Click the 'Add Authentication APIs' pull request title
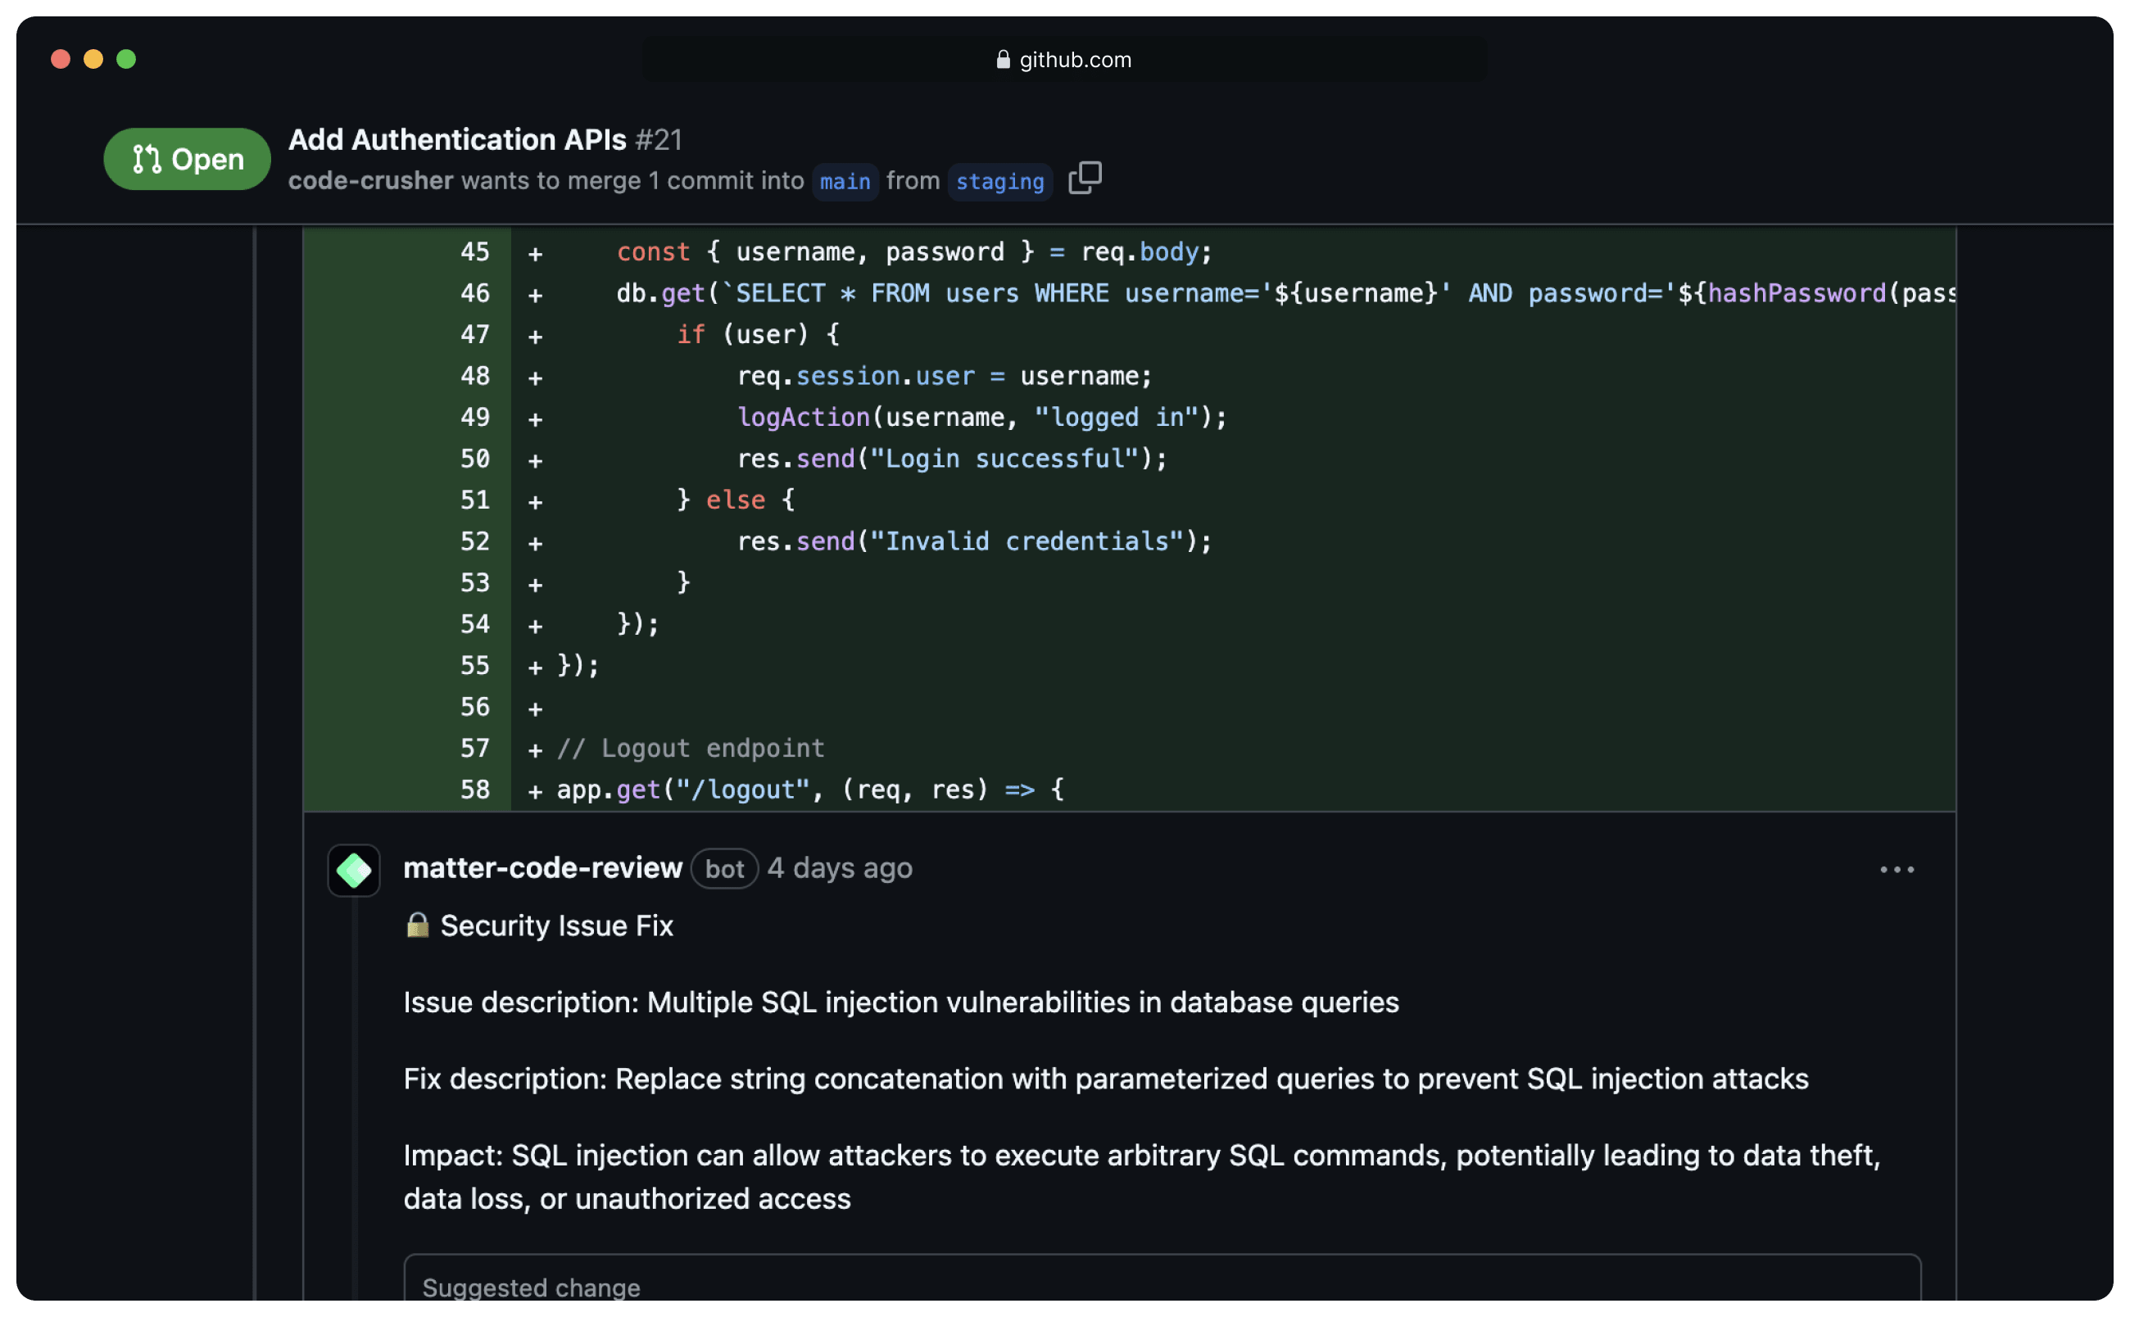This screenshot has width=2130, height=1317. (x=457, y=139)
